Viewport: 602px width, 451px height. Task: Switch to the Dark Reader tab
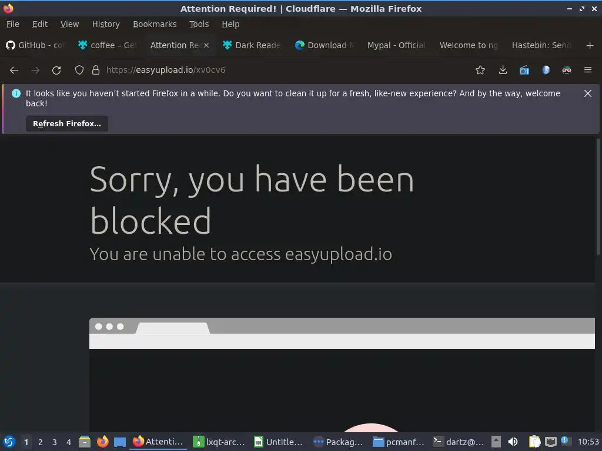click(252, 45)
